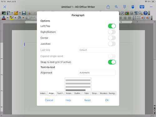Expand the Highlighting color dropdown arrow
The height and width of the screenshot is (117, 156).
pos(15,18)
